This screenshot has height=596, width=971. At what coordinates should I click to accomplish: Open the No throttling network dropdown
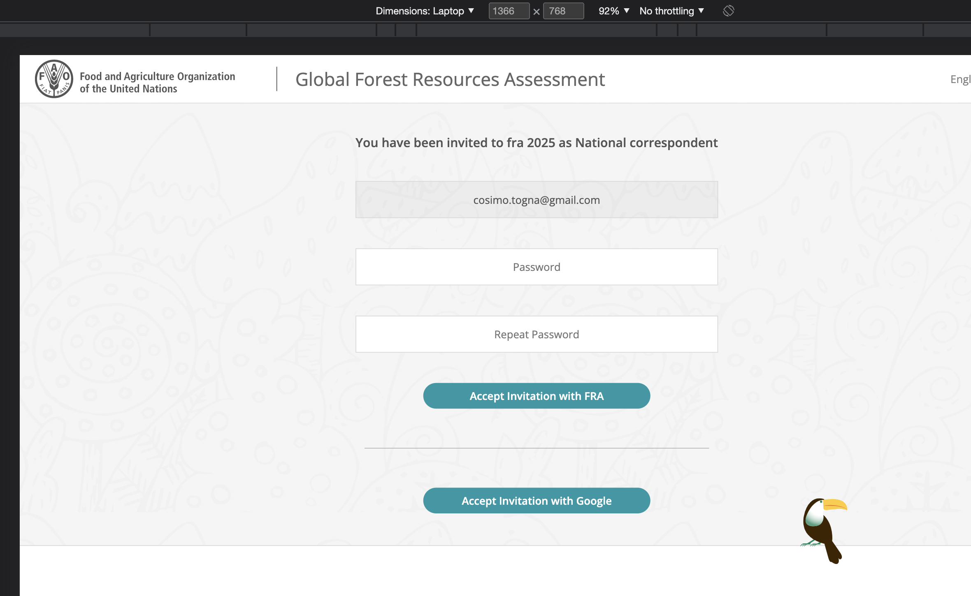[x=671, y=11]
